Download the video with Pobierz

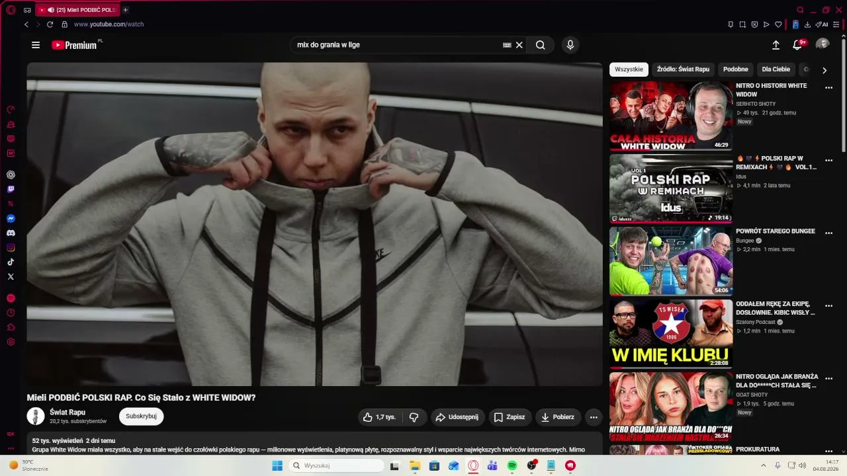558,417
